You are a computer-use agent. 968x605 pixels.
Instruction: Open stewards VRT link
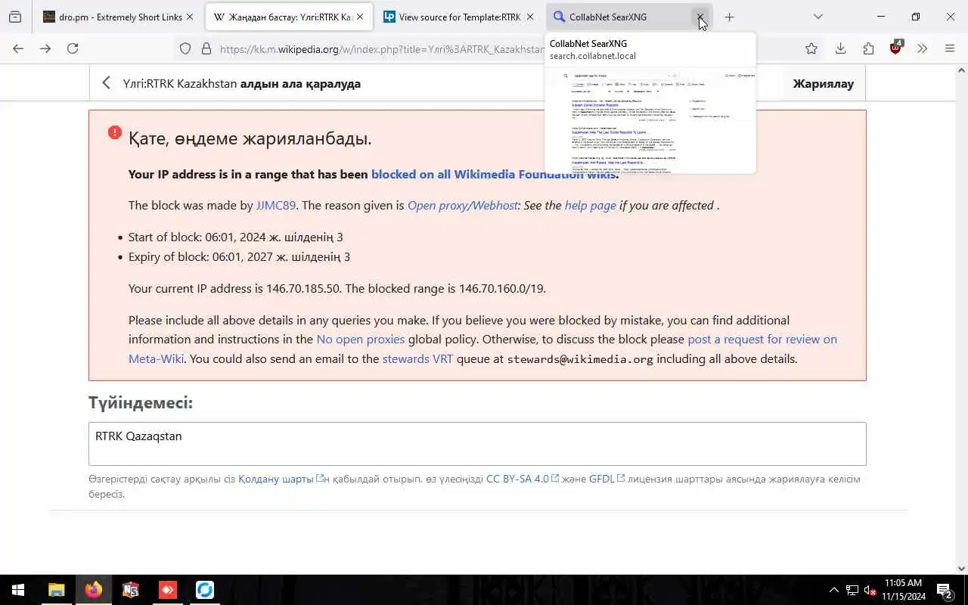point(417,358)
